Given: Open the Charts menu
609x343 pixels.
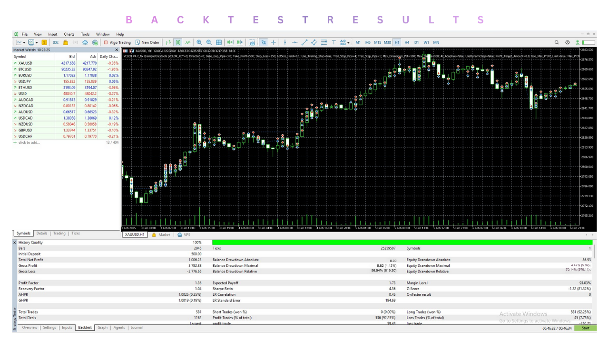Looking at the screenshot, I should 69,34.
